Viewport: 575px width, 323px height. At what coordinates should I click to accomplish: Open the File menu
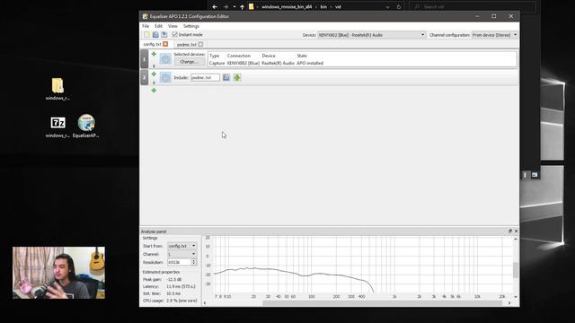point(146,26)
